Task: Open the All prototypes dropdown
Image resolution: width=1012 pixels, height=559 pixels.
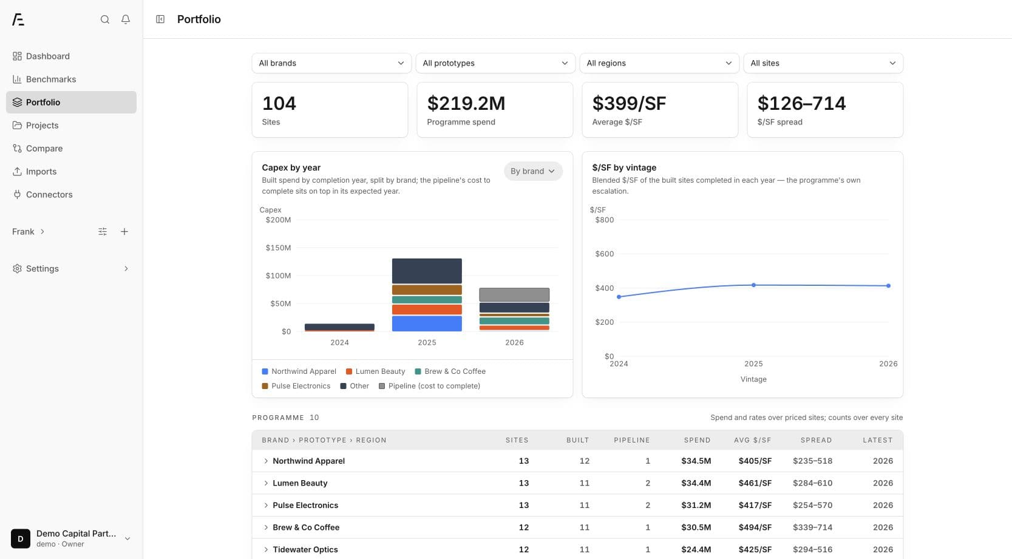Action: pos(495,63)
